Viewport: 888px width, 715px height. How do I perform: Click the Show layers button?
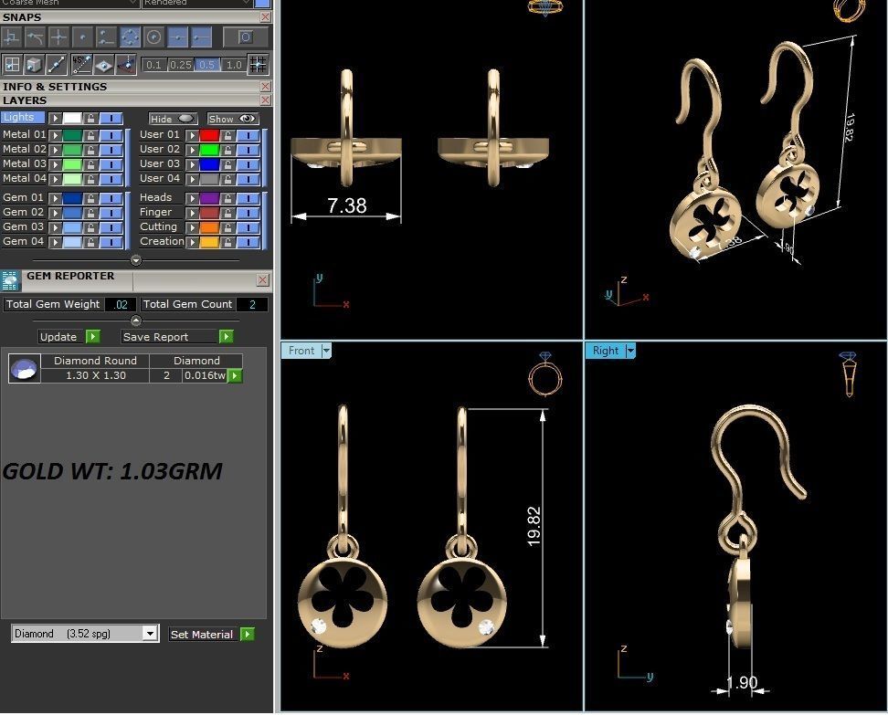click(233, 119)
